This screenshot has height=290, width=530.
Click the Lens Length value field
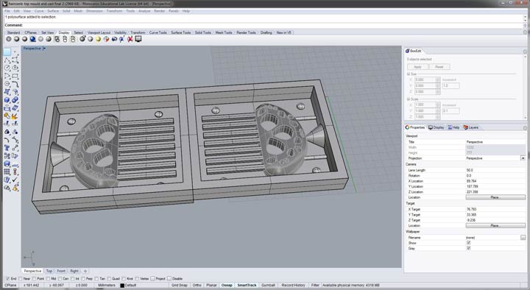pyautogui.click(x=495, y=170)
